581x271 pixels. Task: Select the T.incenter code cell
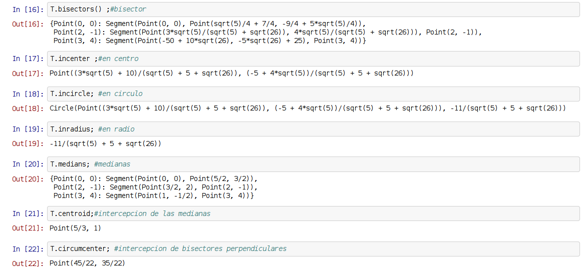click(313, 59)
